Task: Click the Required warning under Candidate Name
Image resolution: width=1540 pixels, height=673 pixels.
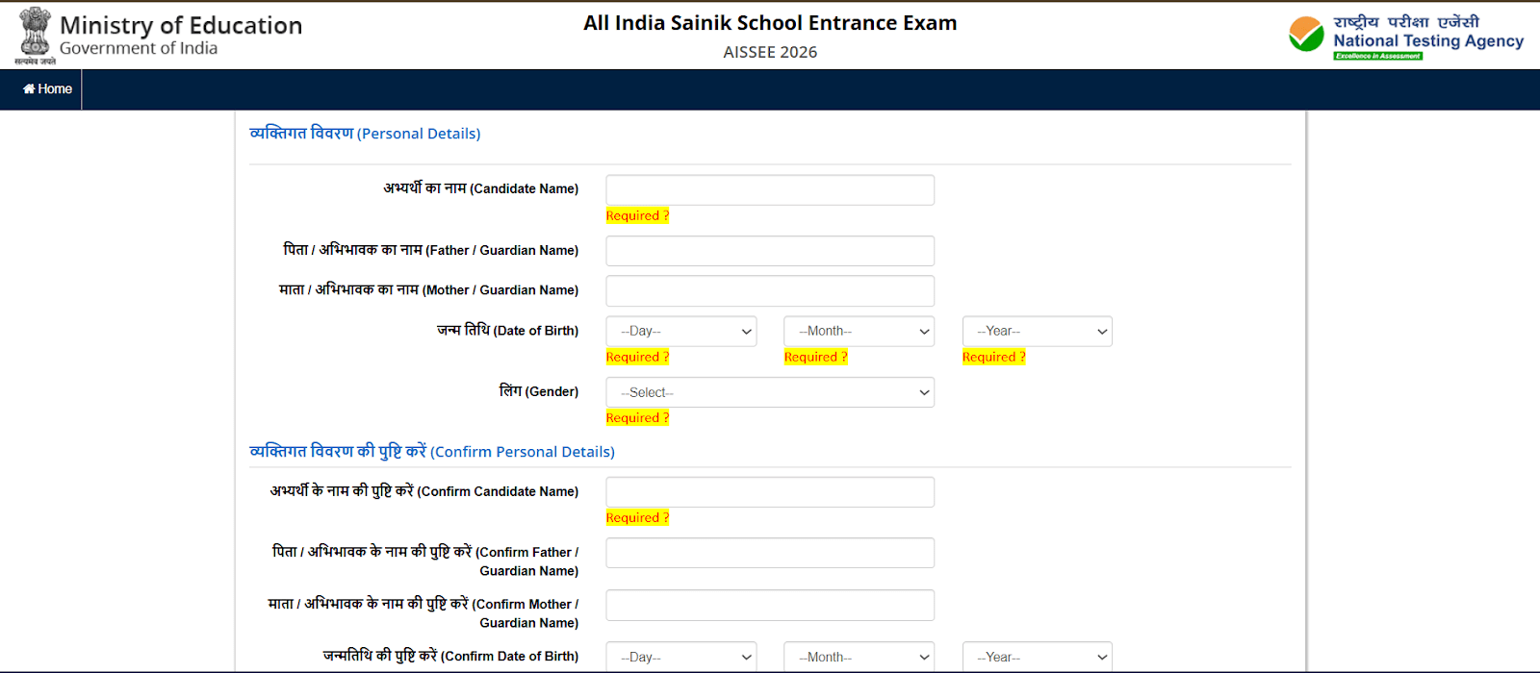Action: coord(637,216)
